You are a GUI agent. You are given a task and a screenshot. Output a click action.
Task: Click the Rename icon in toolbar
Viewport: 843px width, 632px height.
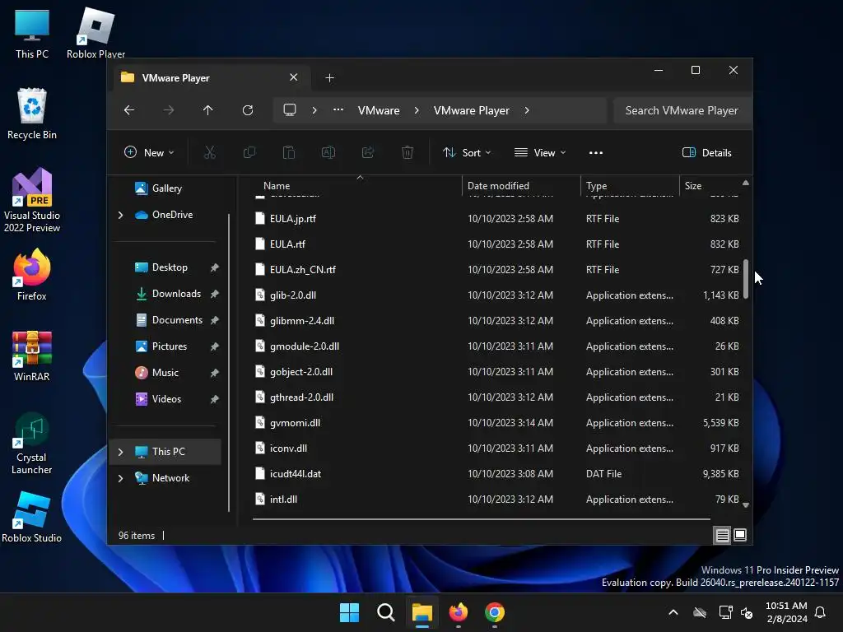click(x=328, y=152)
